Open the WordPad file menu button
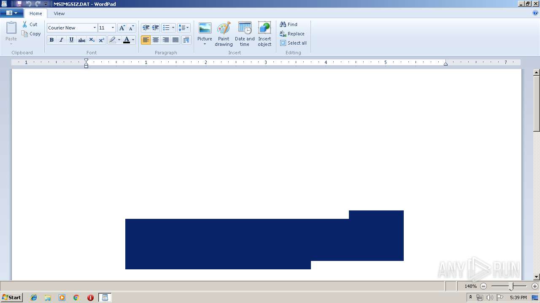The width and height of the screenshot is (540, 303). tap(12, 13)
